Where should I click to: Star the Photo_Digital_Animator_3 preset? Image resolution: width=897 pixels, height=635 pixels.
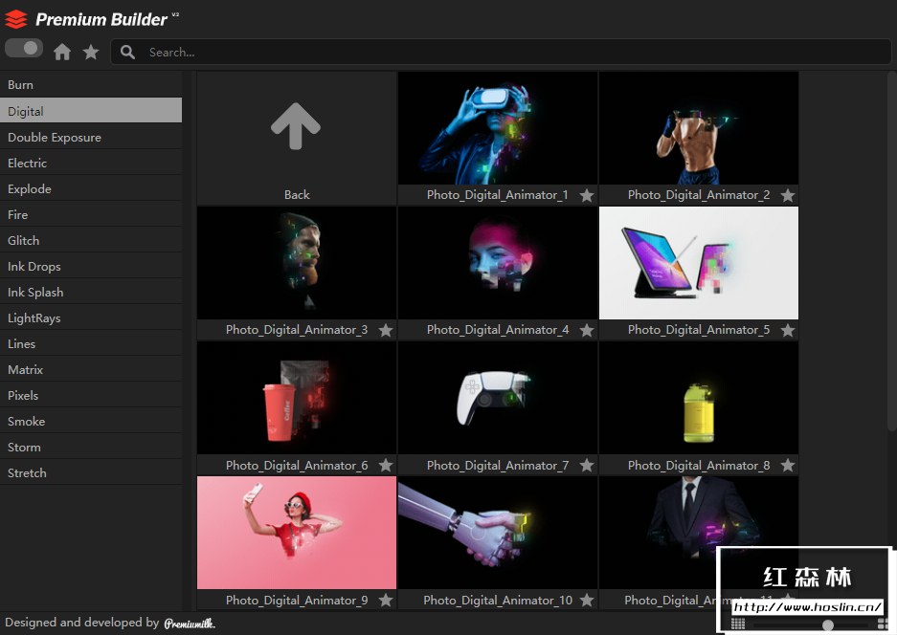coord(386,330)
